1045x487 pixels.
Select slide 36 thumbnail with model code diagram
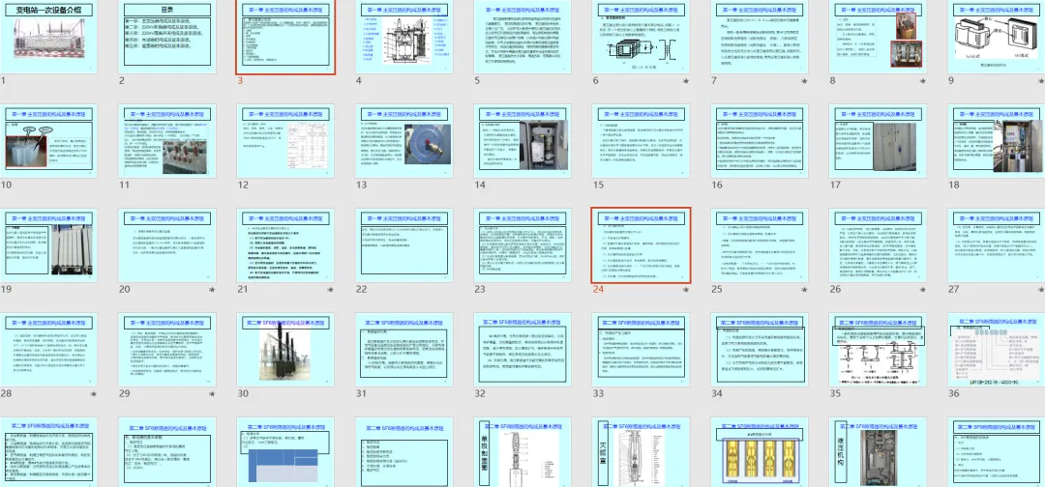[x=997, y=350]
